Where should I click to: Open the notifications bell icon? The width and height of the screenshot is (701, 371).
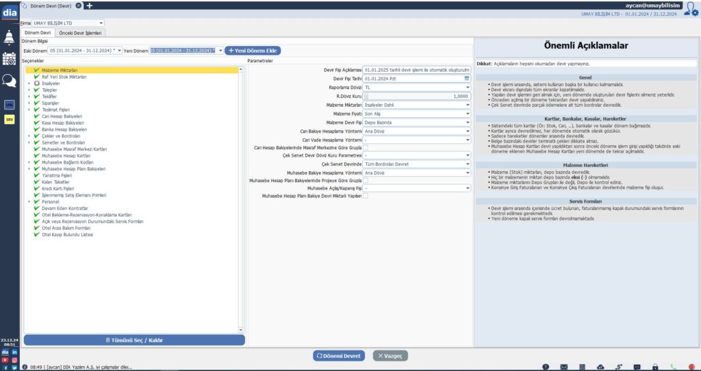click(x=9, y=38)
